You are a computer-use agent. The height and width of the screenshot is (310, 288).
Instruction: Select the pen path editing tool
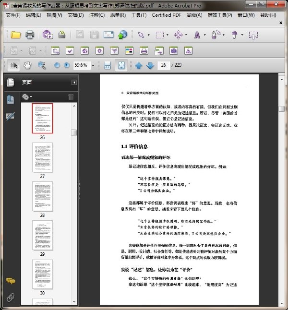[216, 35]
